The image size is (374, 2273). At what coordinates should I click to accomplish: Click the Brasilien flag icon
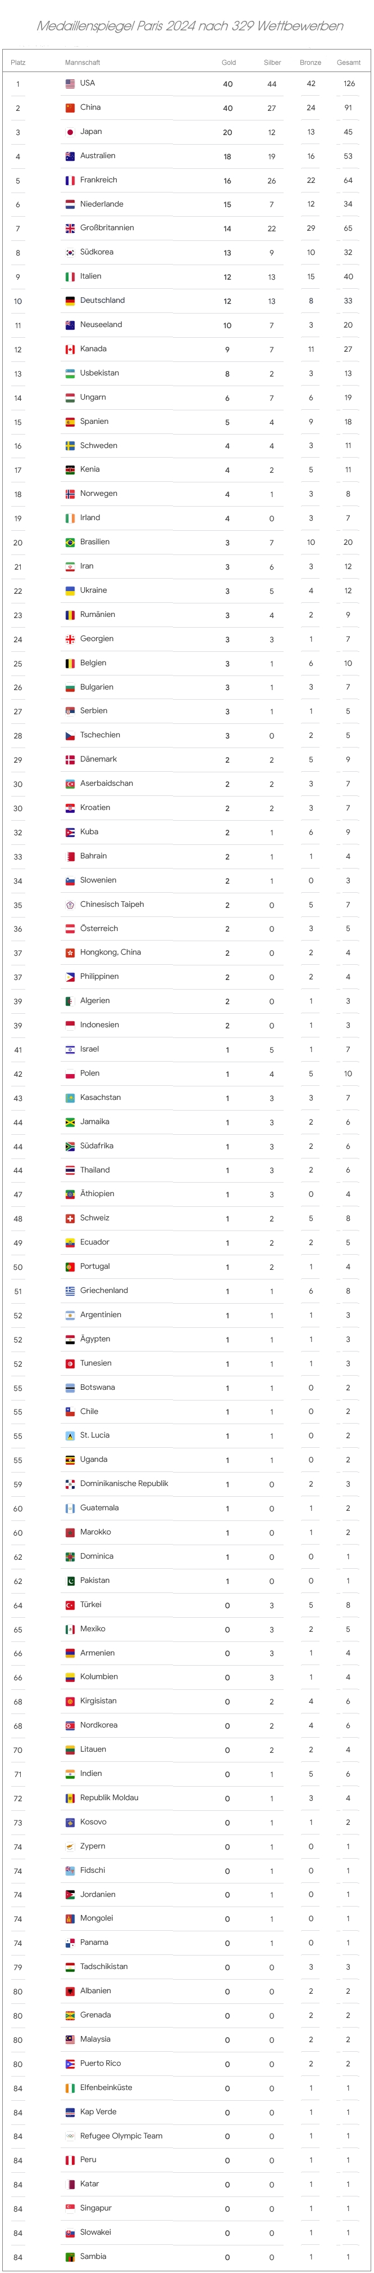[x=70, y=543]
